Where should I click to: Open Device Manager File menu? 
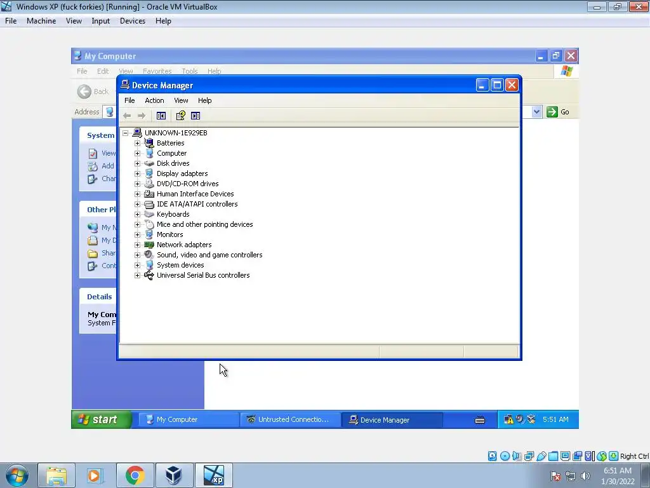coord(129,100)
